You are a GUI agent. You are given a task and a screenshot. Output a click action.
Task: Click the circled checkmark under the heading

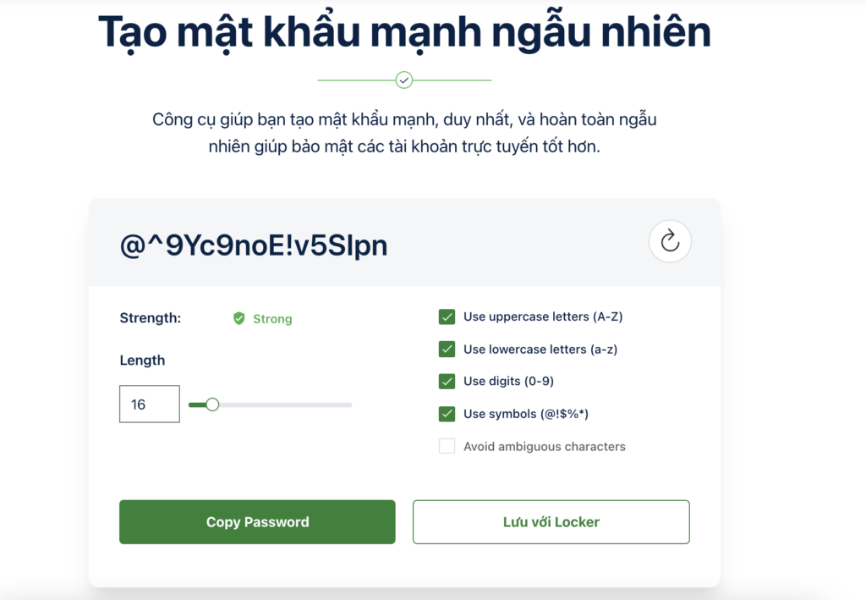[404, 80]
